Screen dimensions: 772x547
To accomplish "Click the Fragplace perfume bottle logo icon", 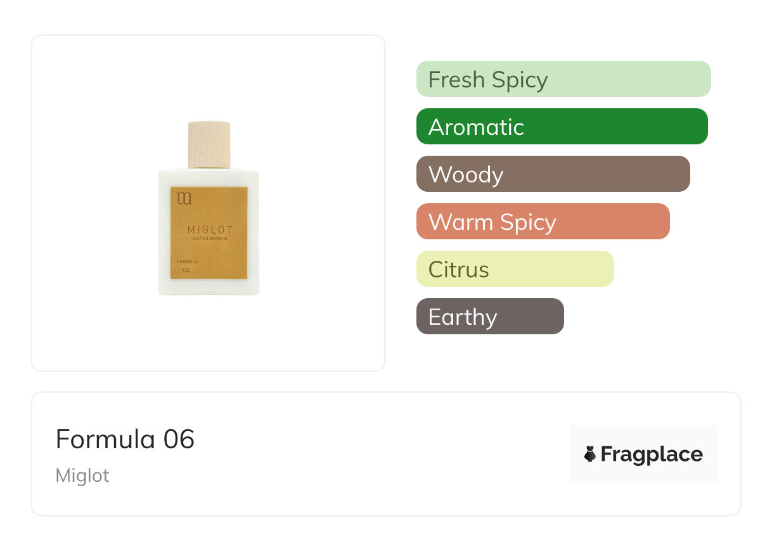I will (590, 454).
